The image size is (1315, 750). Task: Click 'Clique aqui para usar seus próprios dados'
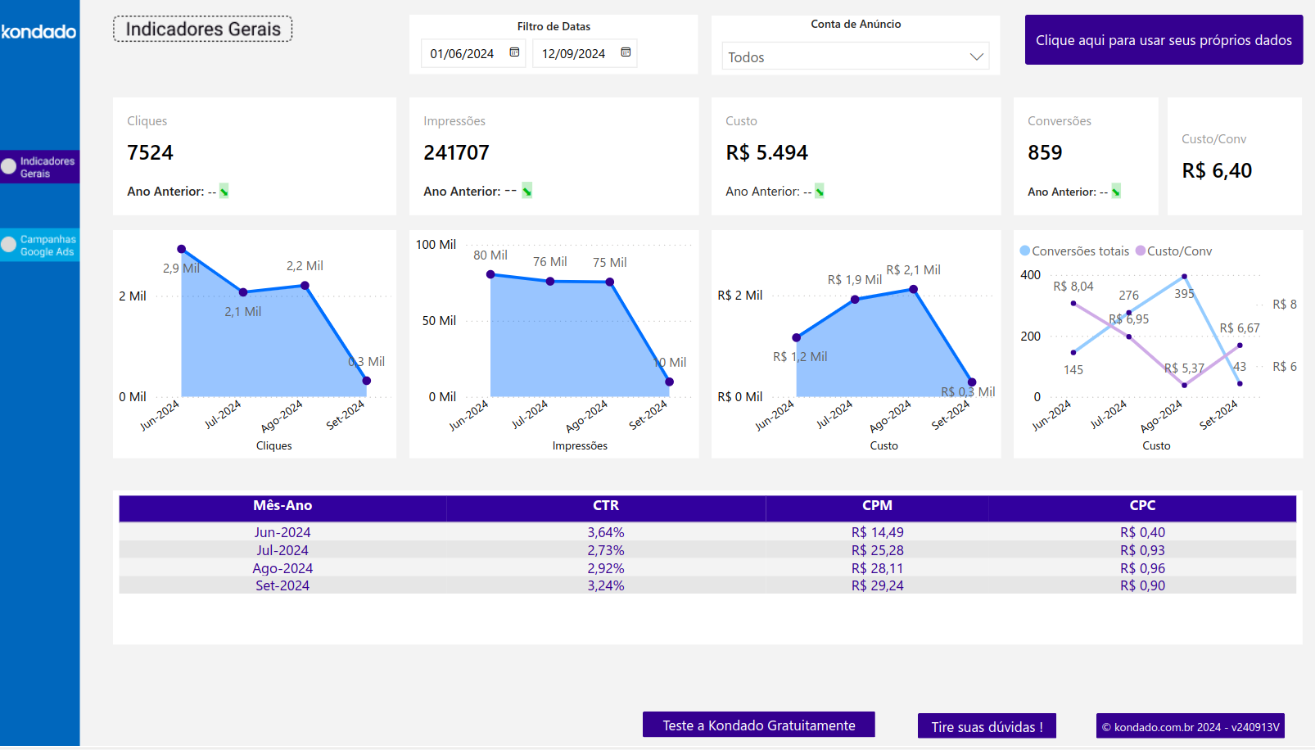(x=1164, y=39)
